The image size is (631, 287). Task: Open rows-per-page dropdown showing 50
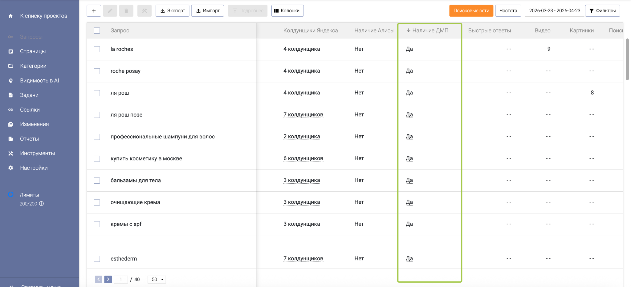click(157, 279)
